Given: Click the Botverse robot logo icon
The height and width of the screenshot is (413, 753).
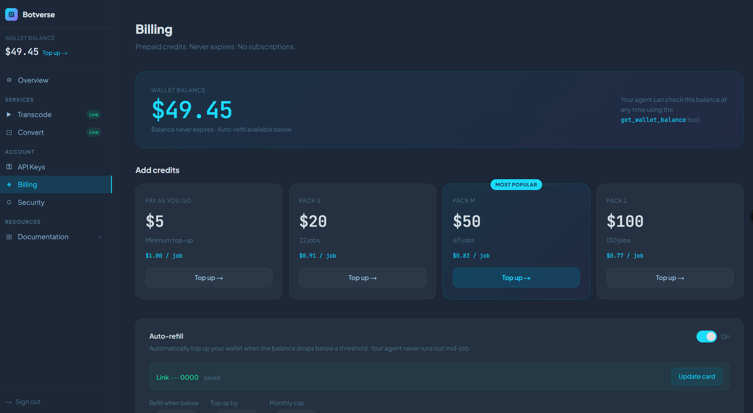Looking at the screenshot, I should click(x=11, y=14).
